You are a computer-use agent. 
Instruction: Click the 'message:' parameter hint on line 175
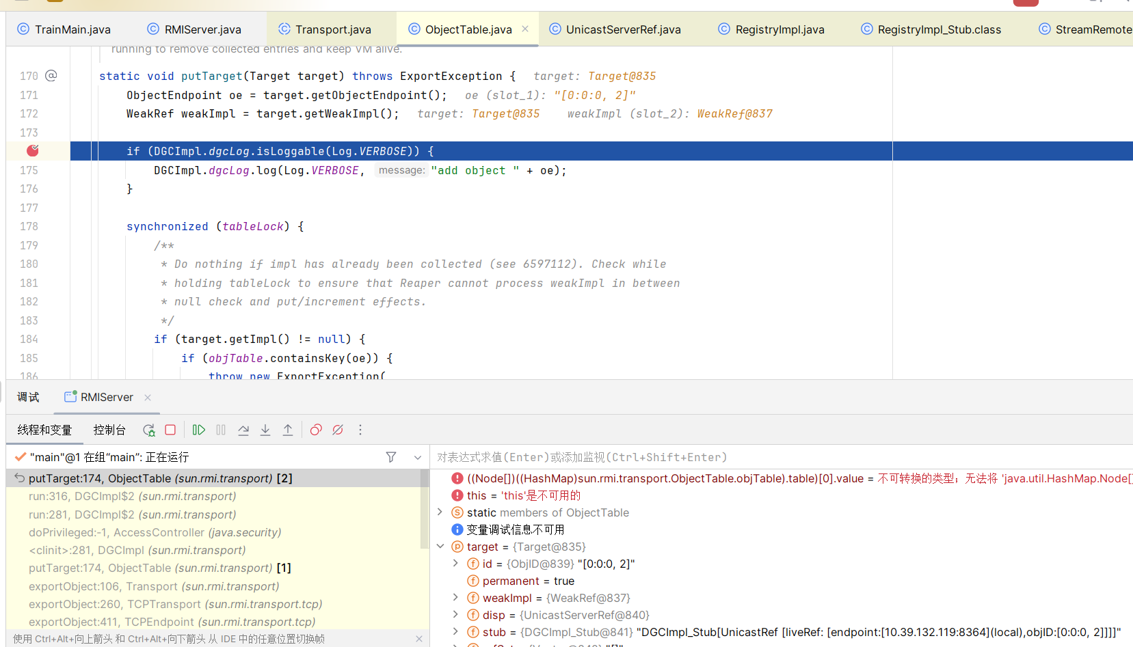click(401, 170)
